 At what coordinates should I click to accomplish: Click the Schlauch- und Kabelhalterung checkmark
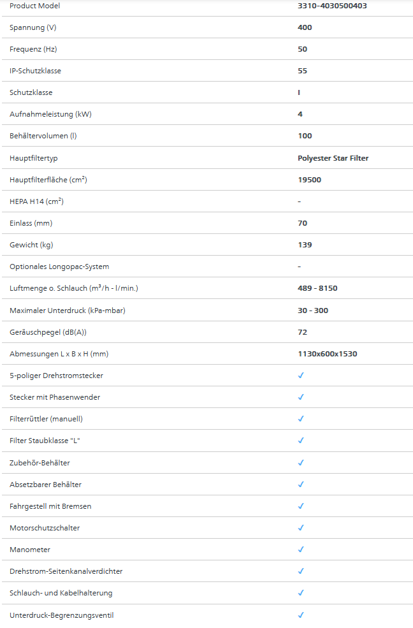tap(301, 592)
